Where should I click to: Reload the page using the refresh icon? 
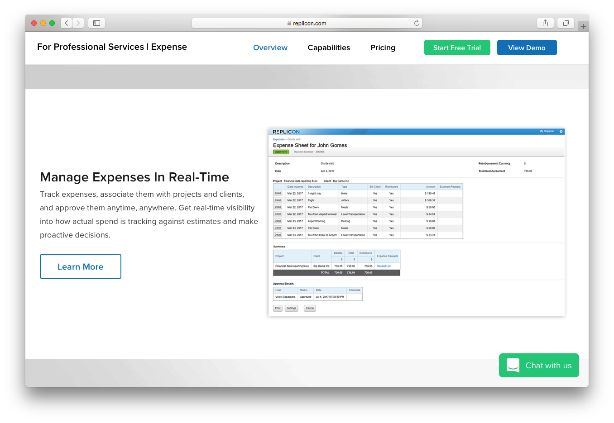[x=417, y=23]
